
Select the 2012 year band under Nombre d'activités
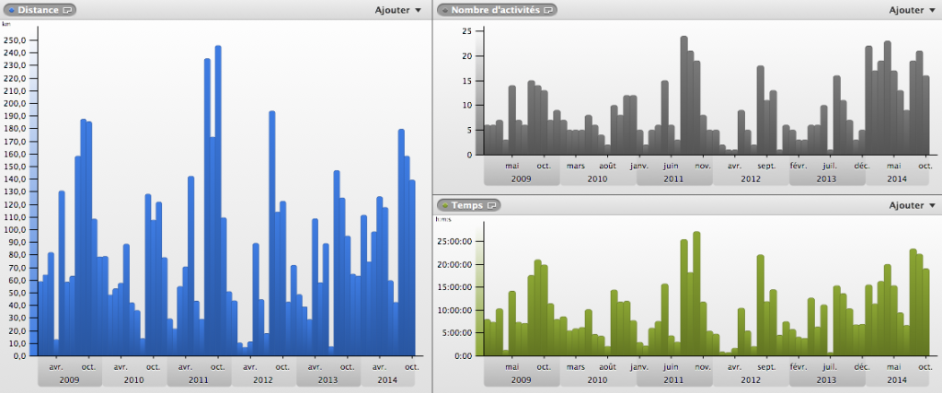(750, 179)
